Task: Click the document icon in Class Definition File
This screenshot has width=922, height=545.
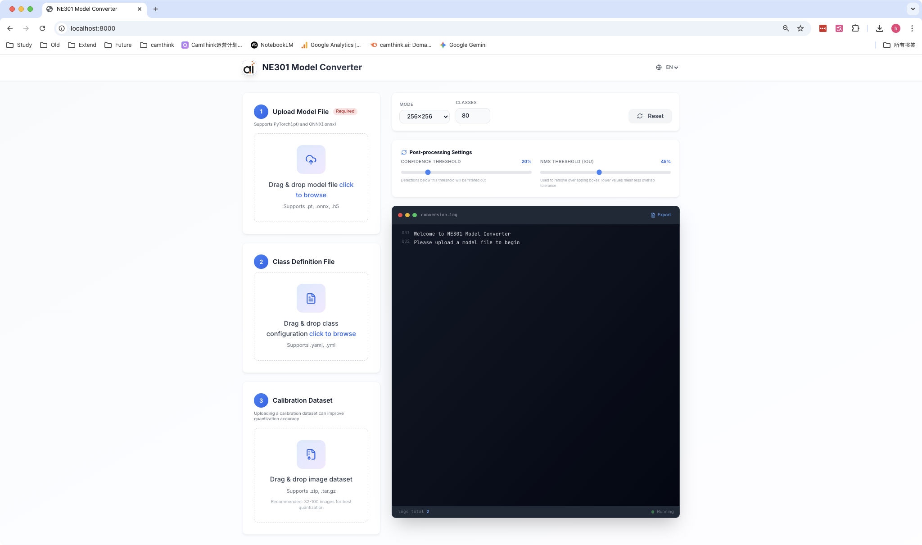Action: [311, 298]
